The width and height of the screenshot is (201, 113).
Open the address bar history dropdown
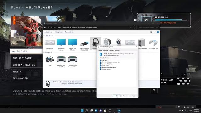(x=131, y=28)
